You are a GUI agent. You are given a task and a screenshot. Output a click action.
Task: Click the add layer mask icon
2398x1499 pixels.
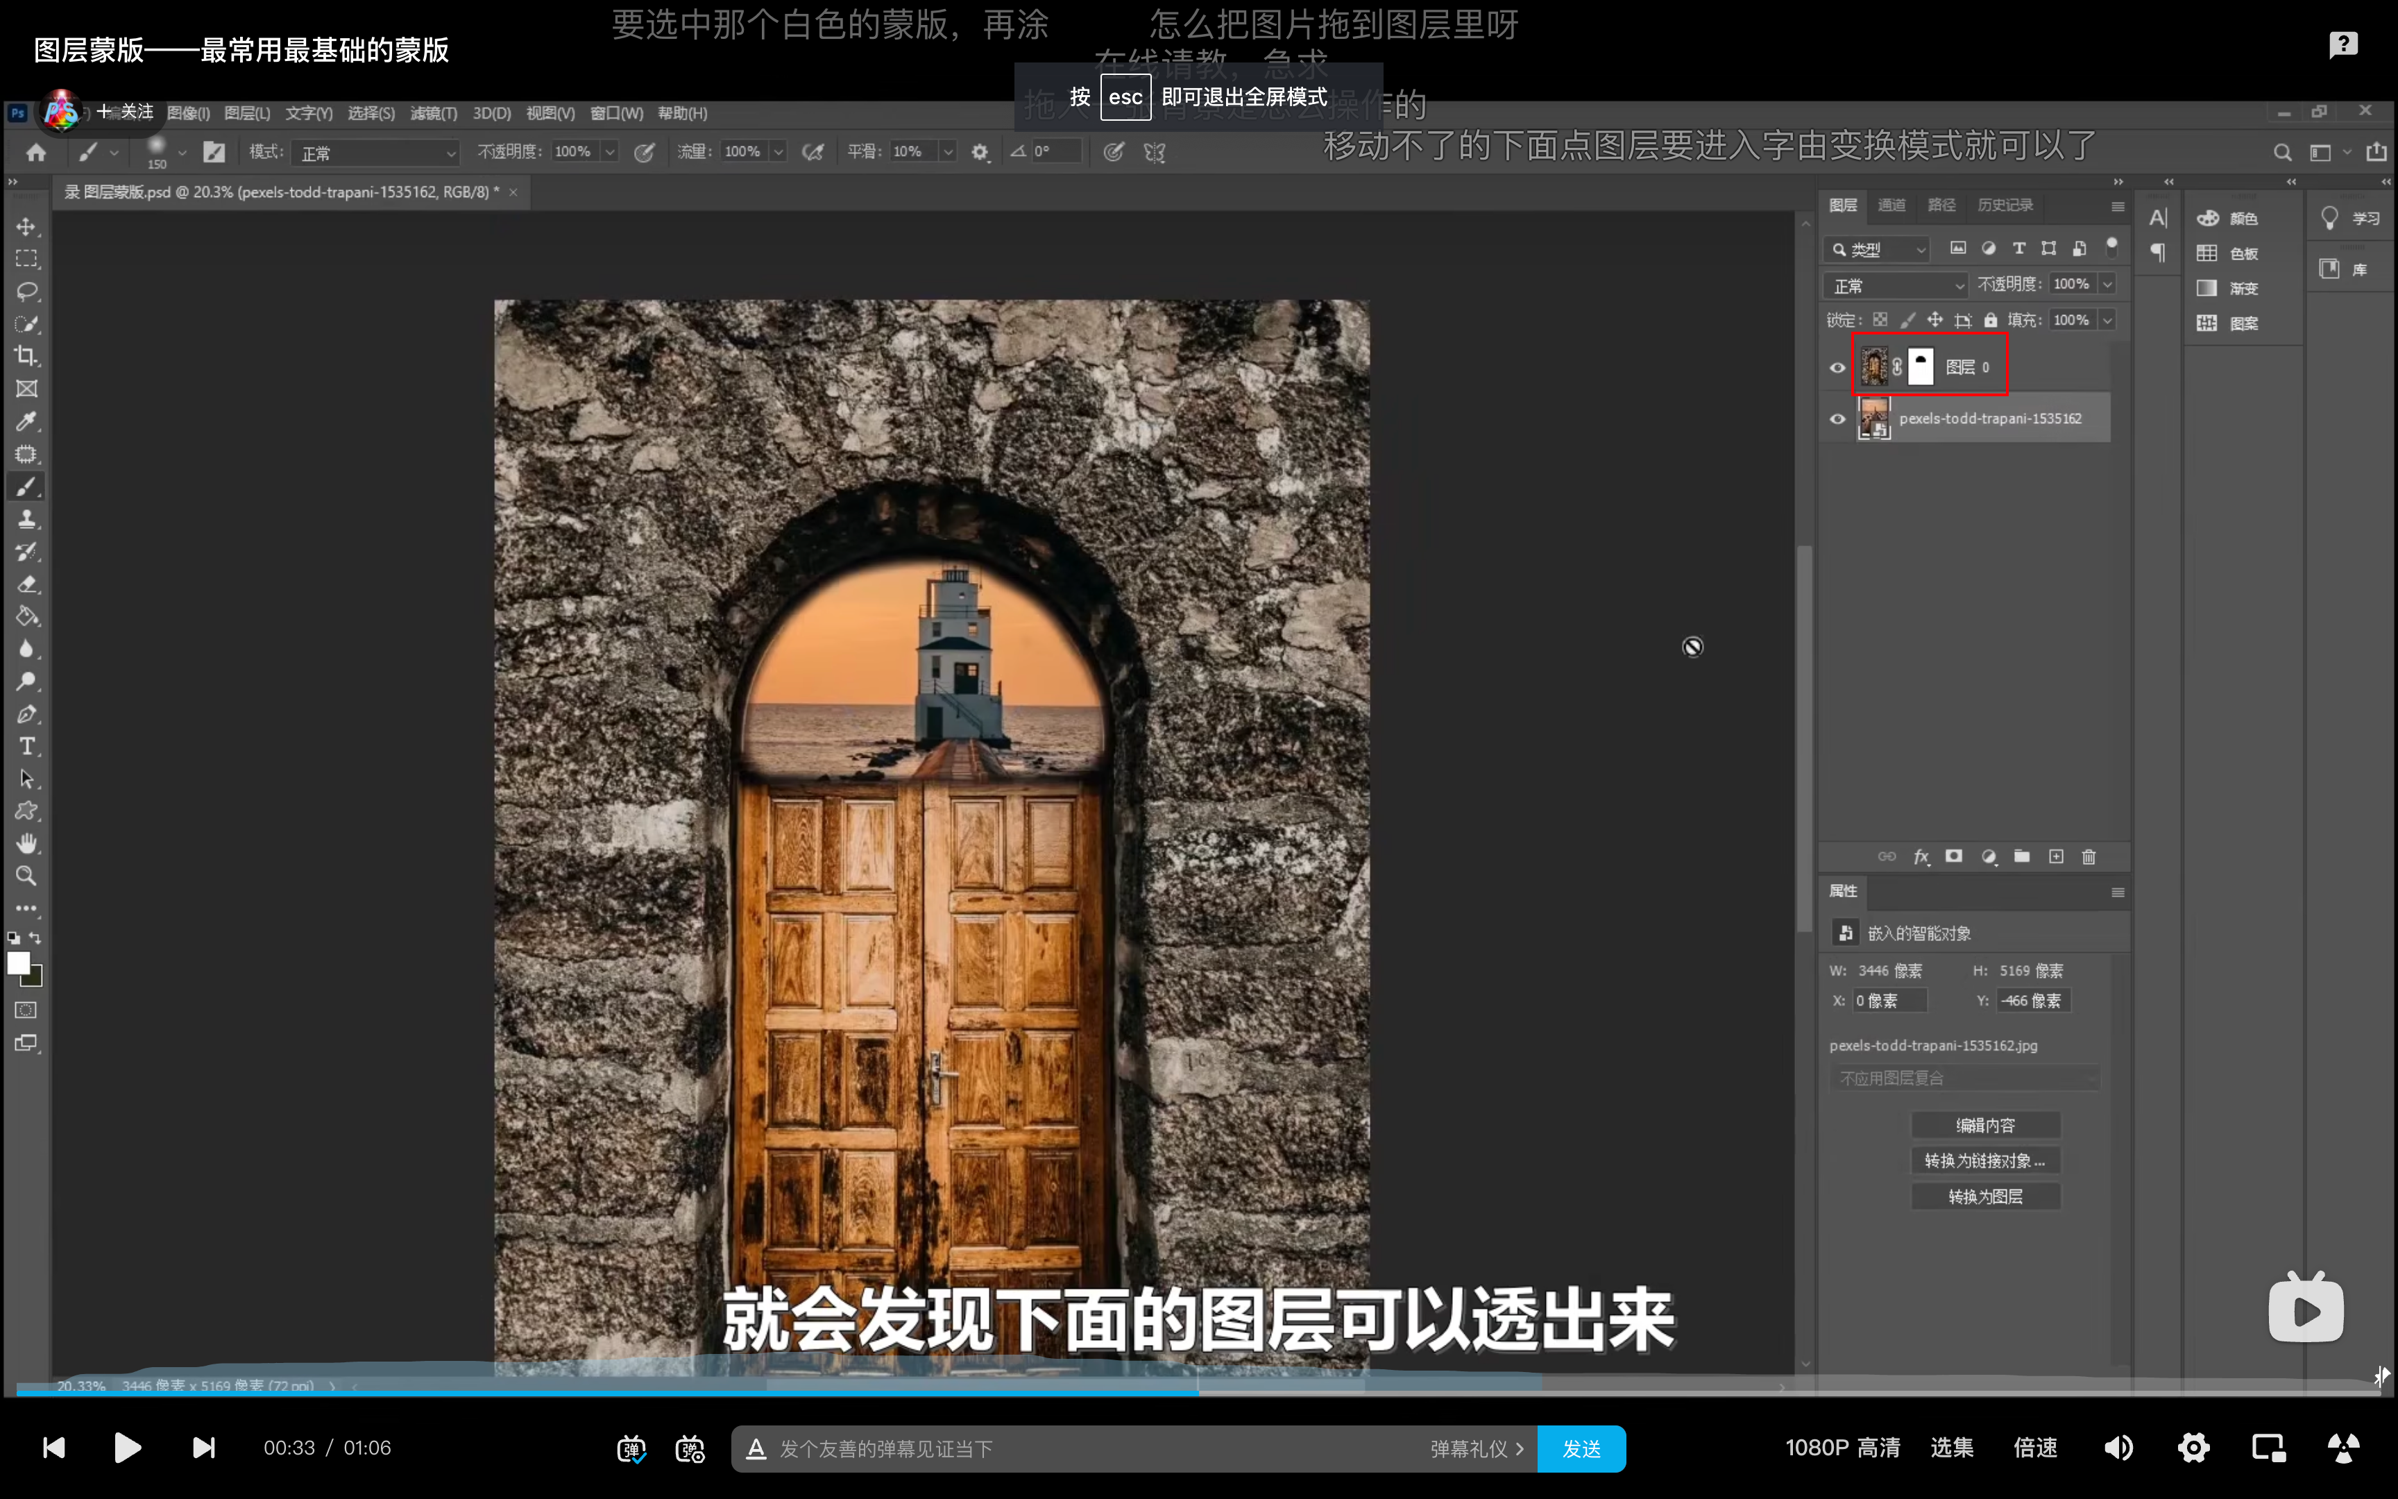pyautogui.click(x=1954, y=856)
